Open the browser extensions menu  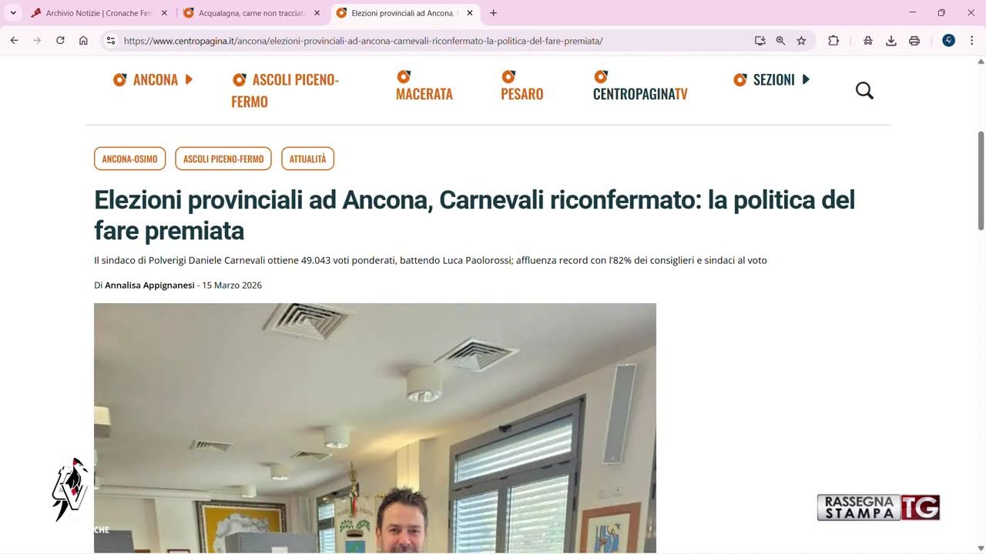click(833, 41)
